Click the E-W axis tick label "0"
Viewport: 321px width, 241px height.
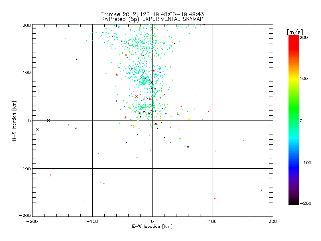[152, 221]
